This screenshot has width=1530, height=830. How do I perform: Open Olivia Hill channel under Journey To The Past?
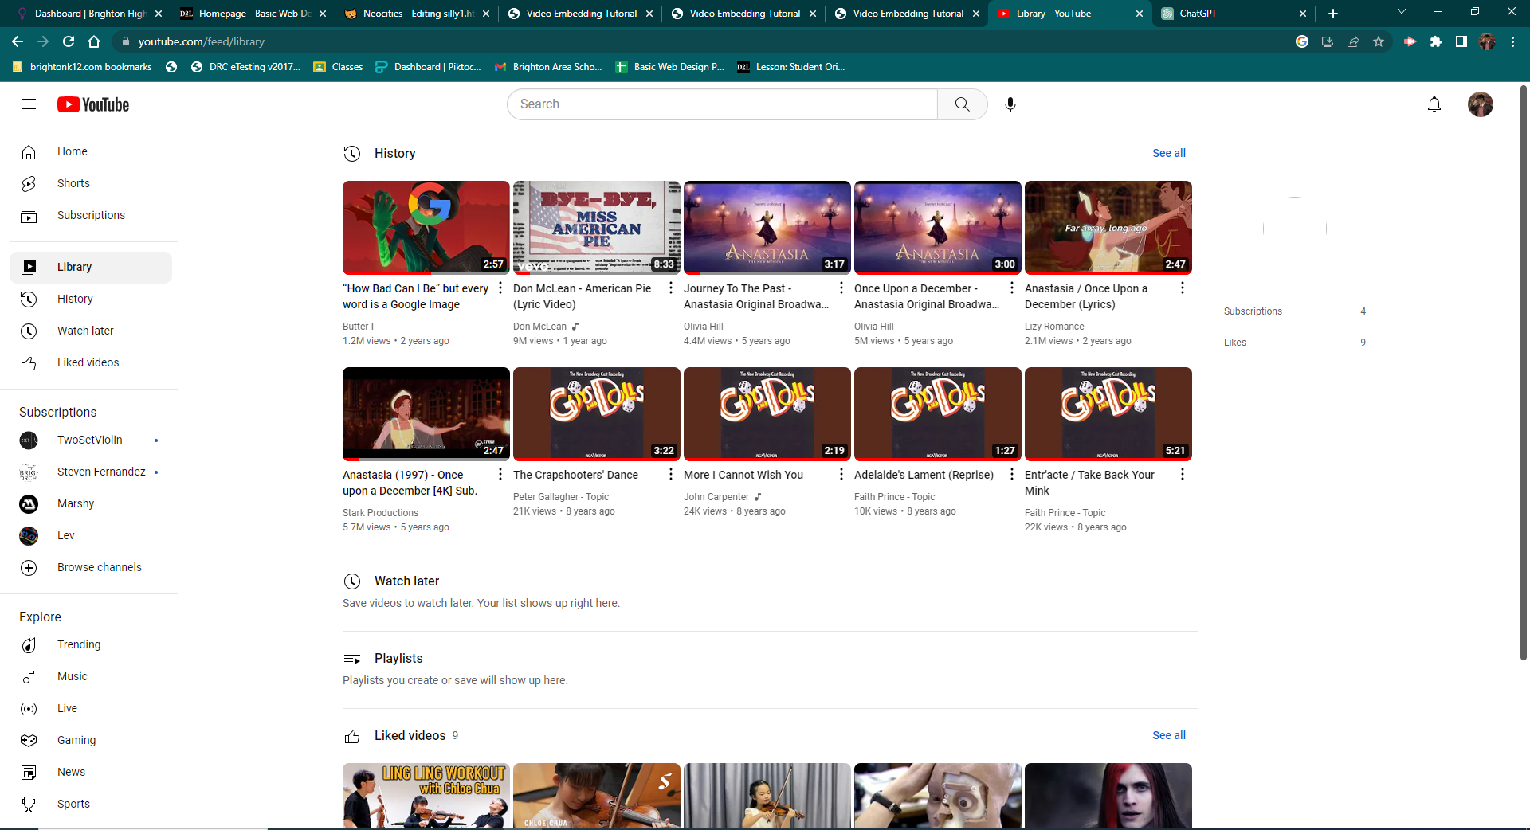704,327
